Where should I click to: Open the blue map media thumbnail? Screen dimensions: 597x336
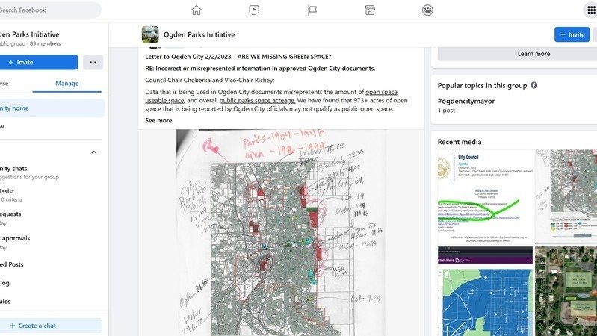(x=485, y=291)
